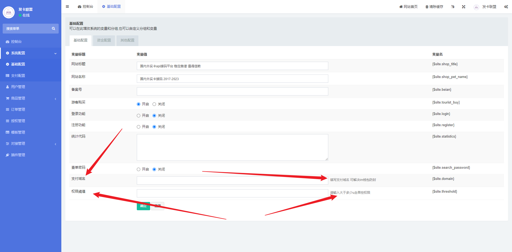
Task: Click the 网站名称 input field
Action: 233,79
